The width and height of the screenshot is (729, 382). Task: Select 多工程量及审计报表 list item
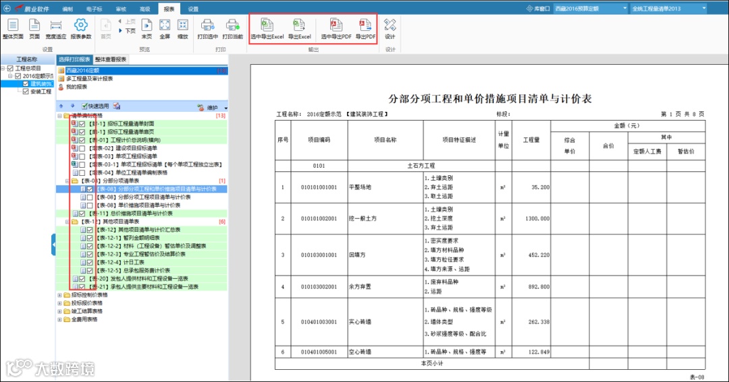pyautogui.click(x=89, y=79)
